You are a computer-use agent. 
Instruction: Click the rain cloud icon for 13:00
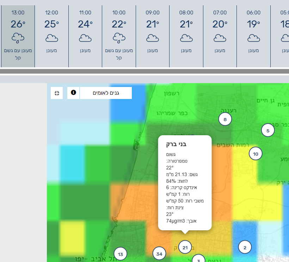pyautogui.click(x=18, y=38)
